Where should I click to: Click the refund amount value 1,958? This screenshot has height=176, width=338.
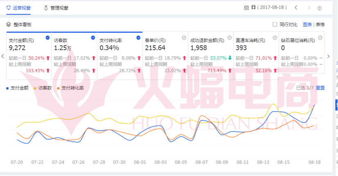click(x=199, y=48)
